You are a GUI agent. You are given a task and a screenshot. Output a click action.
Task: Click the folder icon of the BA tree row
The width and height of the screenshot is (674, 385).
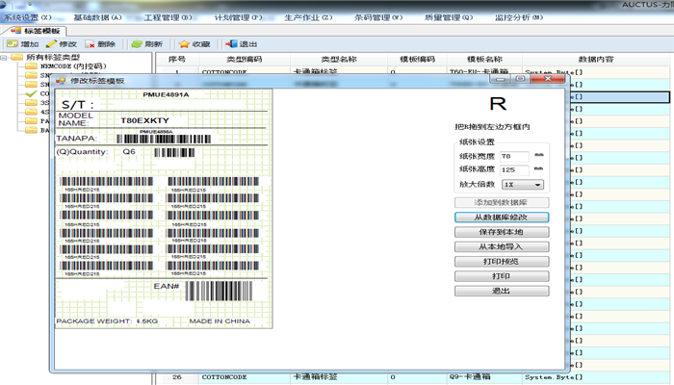(31, 130)
